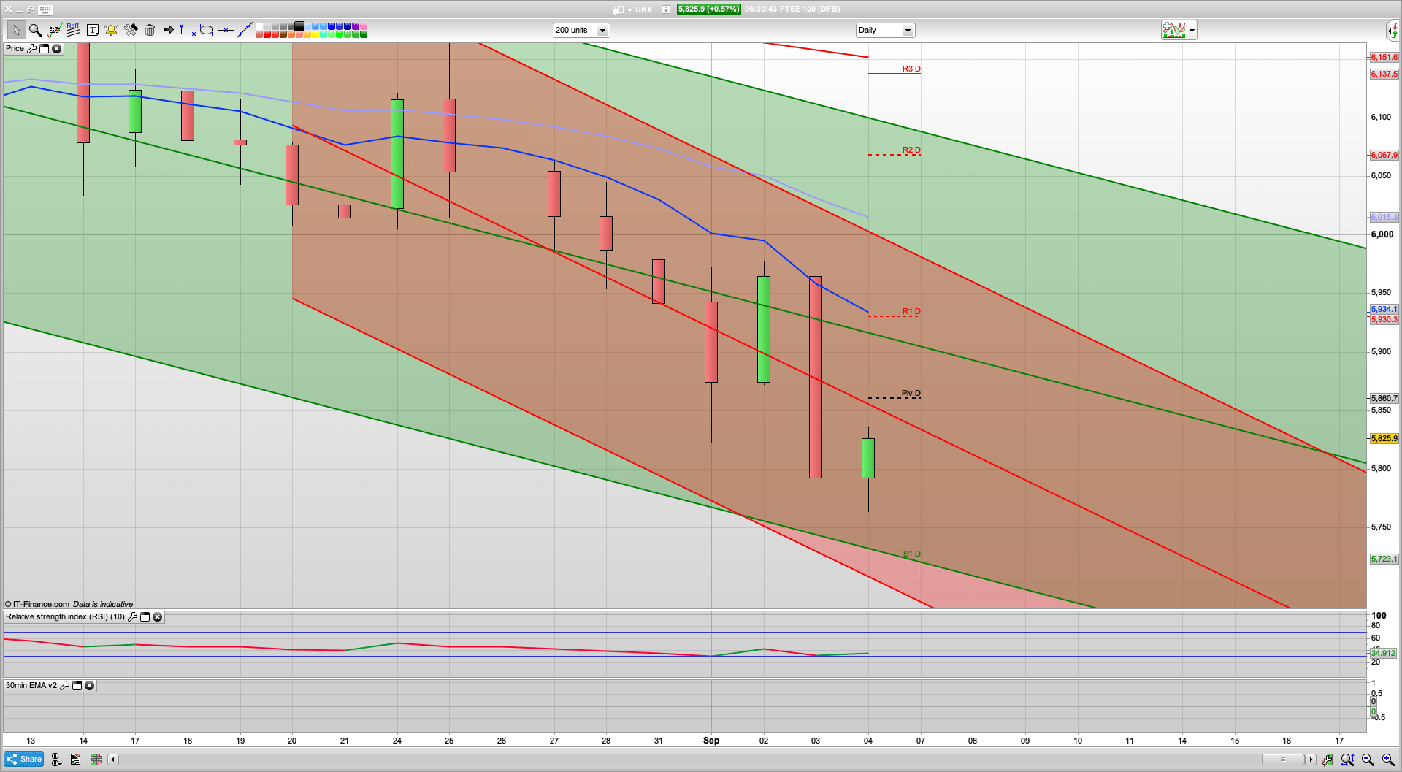Click the small scrollbar right arrow
Image resolution: width=1402 pixels, height=772 pixels.
point(1311,760)
